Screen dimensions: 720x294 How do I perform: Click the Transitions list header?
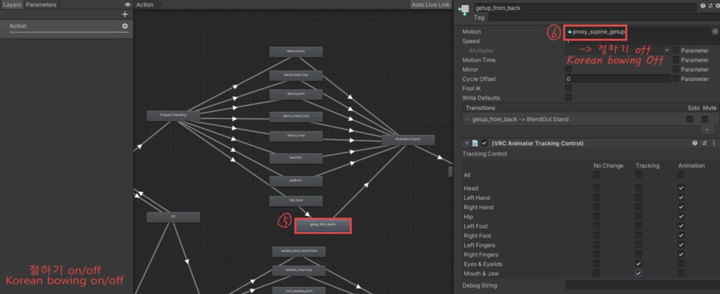click(591, 108)
